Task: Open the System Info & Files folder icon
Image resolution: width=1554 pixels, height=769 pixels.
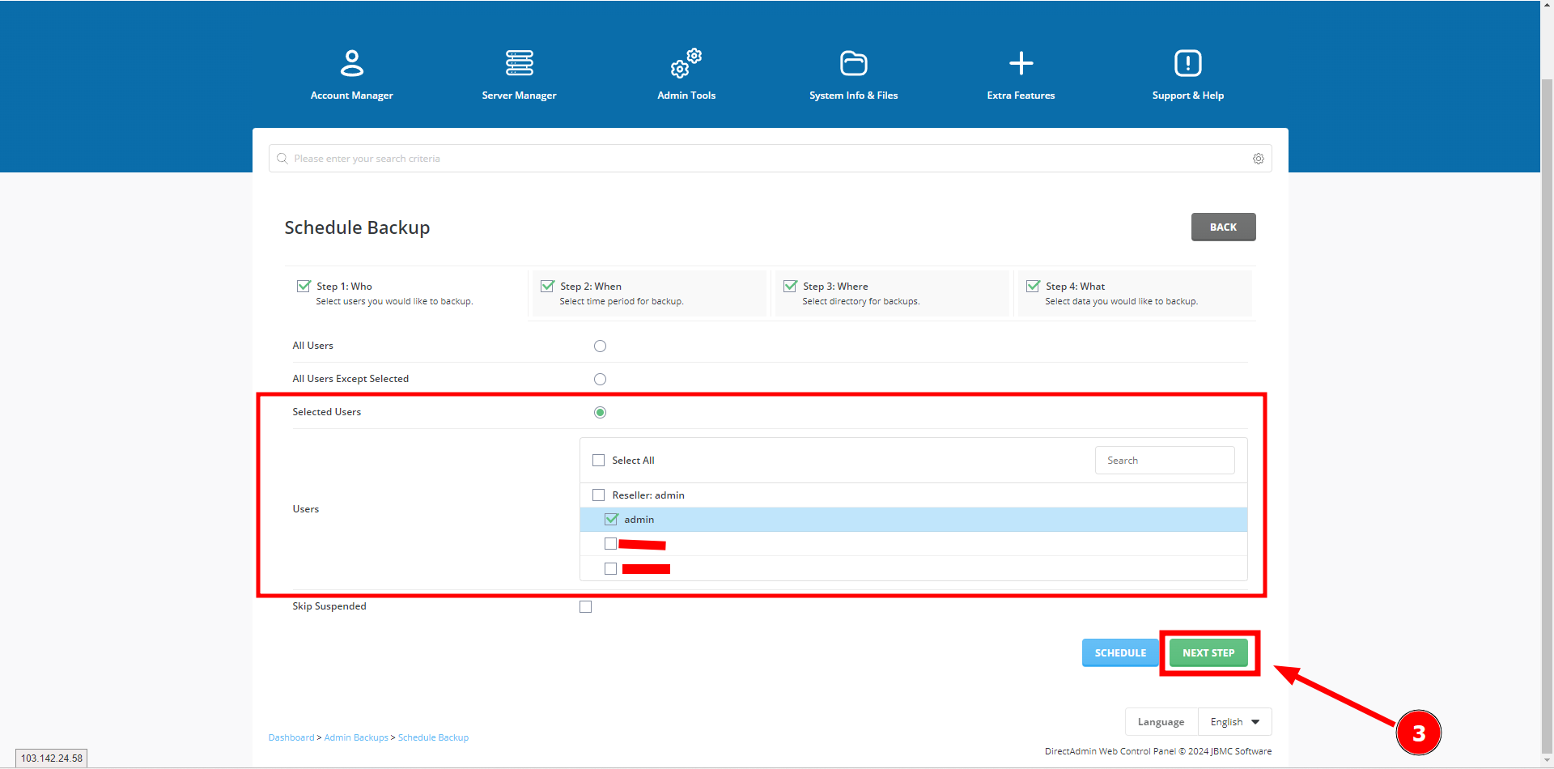Action: 853,63
